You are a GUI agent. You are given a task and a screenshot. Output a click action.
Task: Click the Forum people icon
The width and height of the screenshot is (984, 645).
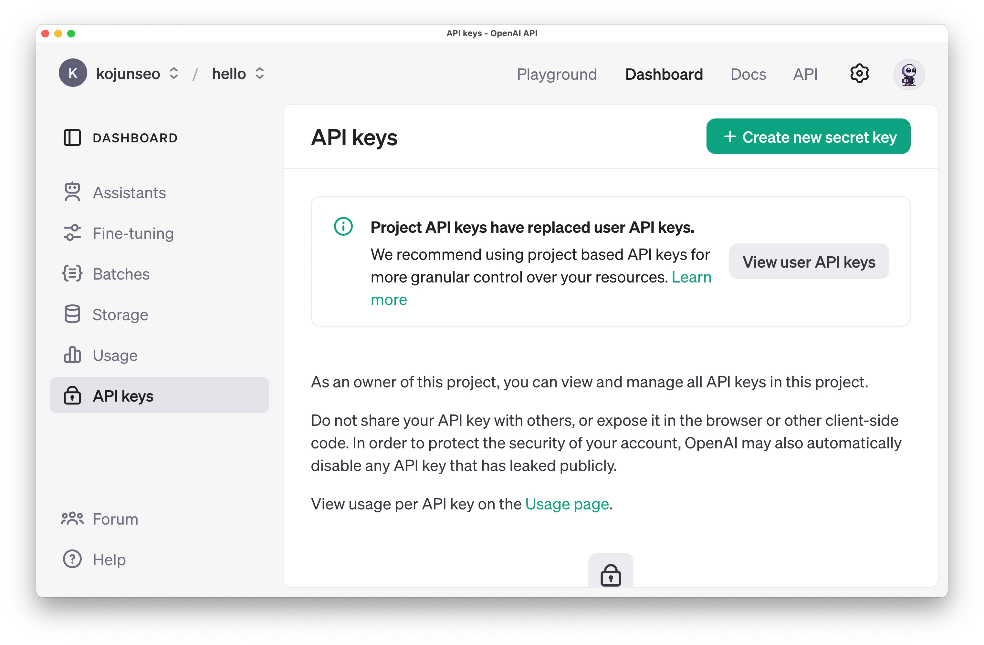point(72,518)
